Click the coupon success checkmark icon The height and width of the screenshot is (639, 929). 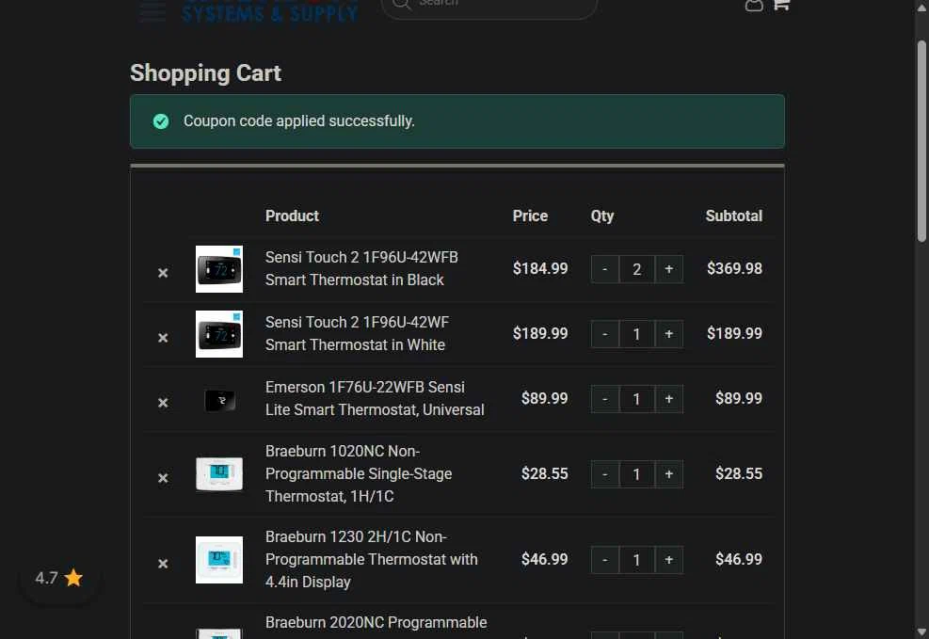tap(161, 121)
